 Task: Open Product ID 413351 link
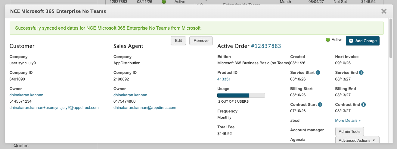(224, 79)
